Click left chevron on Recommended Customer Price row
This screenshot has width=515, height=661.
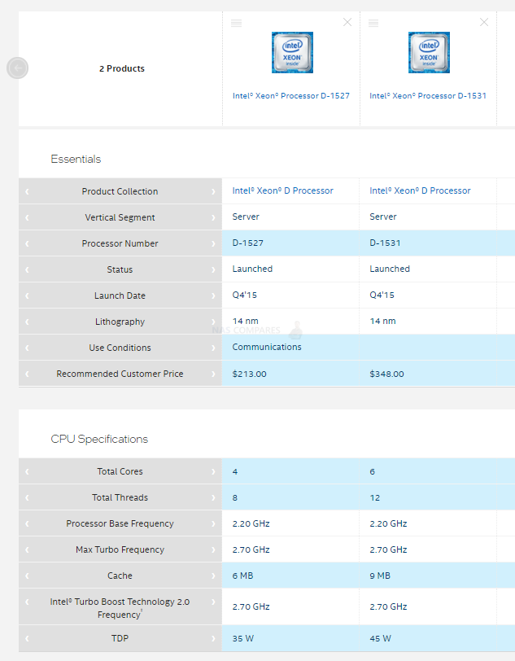tap(27, 374)
